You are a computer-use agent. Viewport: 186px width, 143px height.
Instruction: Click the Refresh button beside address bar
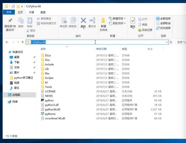[171, 42]
